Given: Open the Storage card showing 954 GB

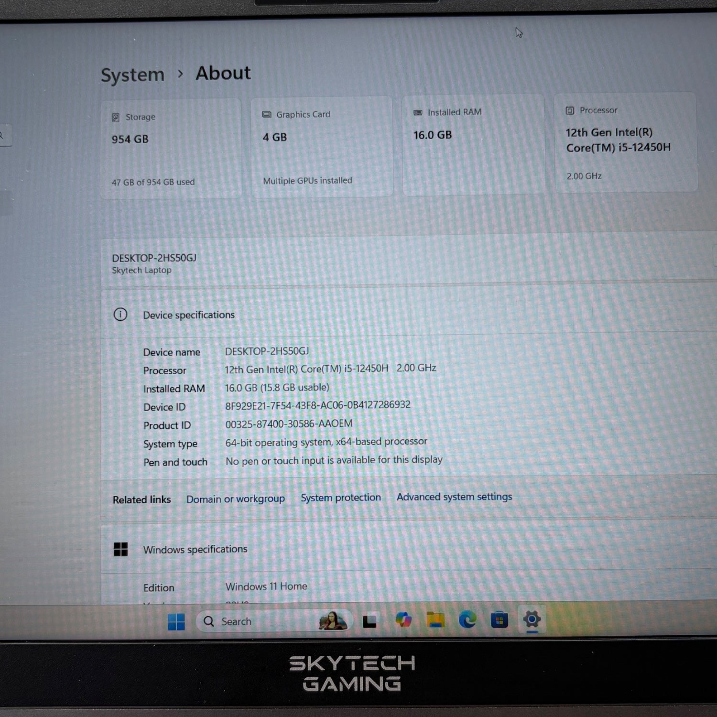Looking at the screenshot, I should point(171,149).
